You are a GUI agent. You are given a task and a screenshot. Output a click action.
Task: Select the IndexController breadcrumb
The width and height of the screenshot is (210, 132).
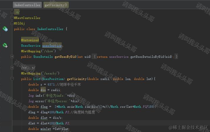(x=27, y=5)
